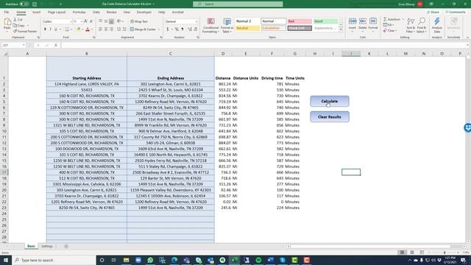This screenshot has width=471, height=265.
Task: Open the Merge & Center dropdown arrow
Action: [159, 29]
